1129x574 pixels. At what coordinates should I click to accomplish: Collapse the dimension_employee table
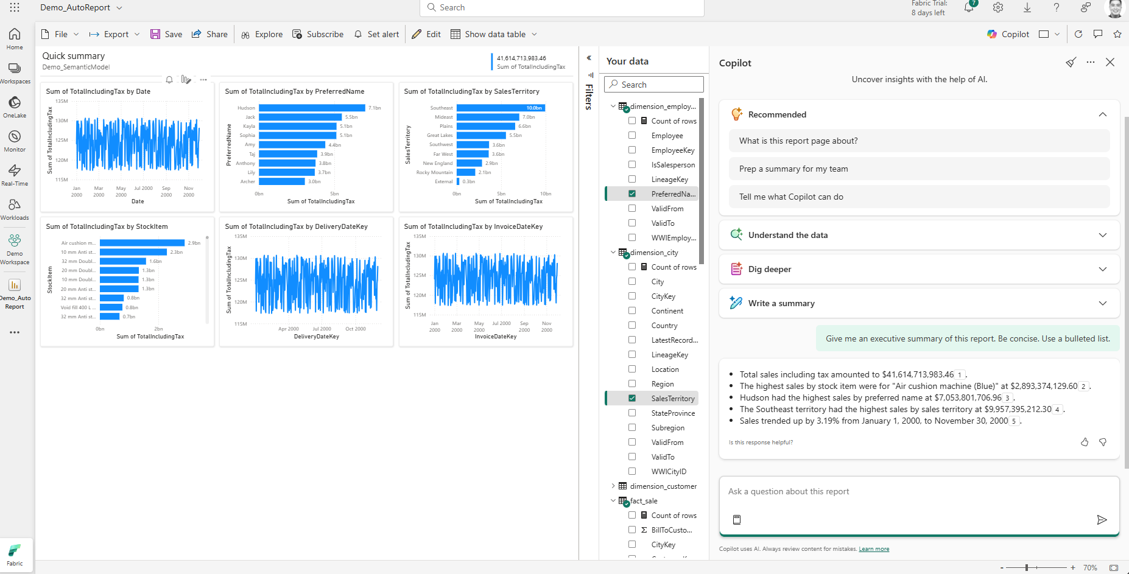point(613,106)
